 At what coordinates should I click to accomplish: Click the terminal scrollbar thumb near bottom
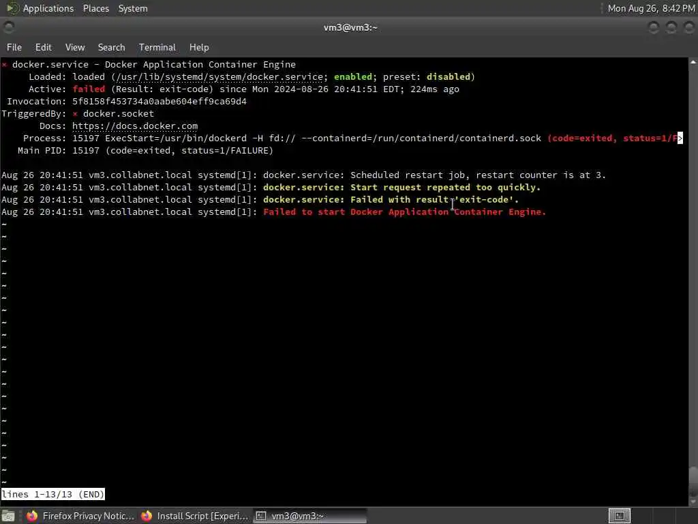tap(693, 480)
